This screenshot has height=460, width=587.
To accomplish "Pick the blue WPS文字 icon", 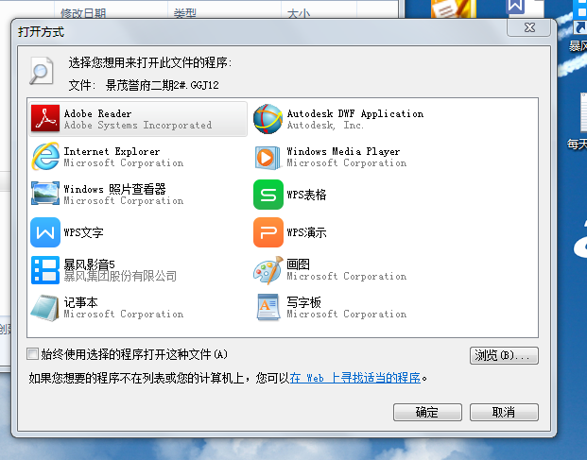I will click(x=45, y=232).
